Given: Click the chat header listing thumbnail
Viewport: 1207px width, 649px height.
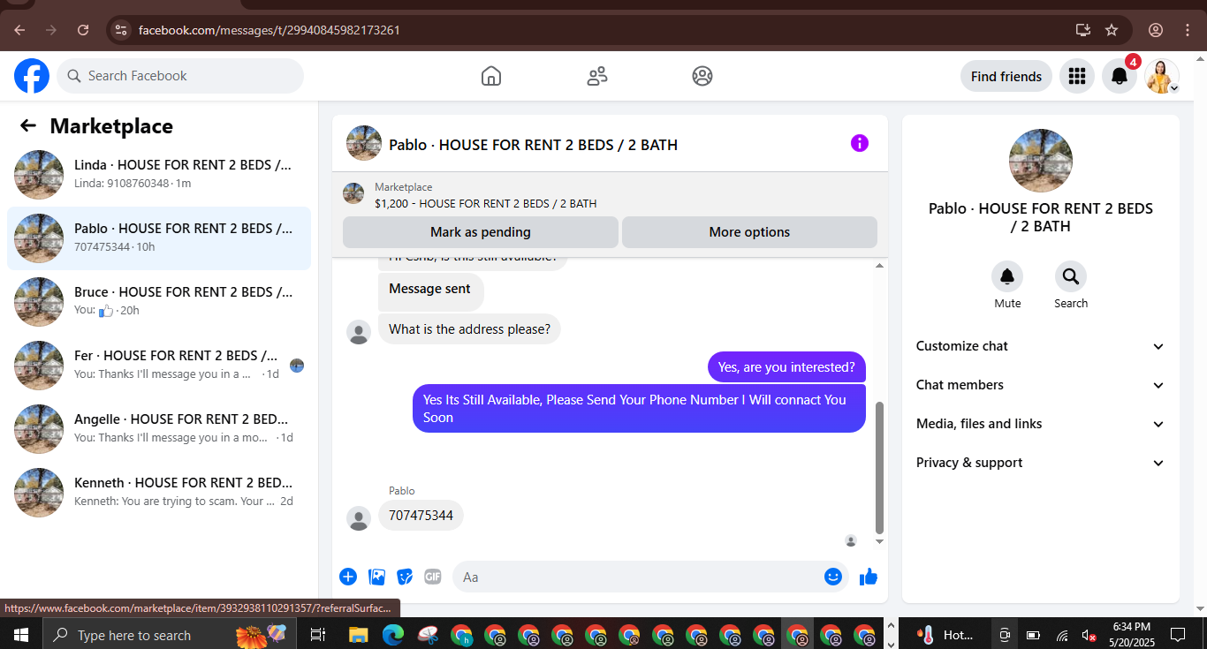Looking at the screenshot, I should [364, 143].
